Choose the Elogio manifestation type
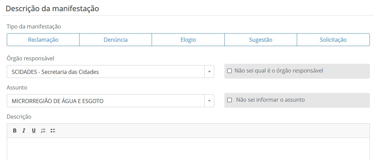376x160 pixels. [188, 40]
